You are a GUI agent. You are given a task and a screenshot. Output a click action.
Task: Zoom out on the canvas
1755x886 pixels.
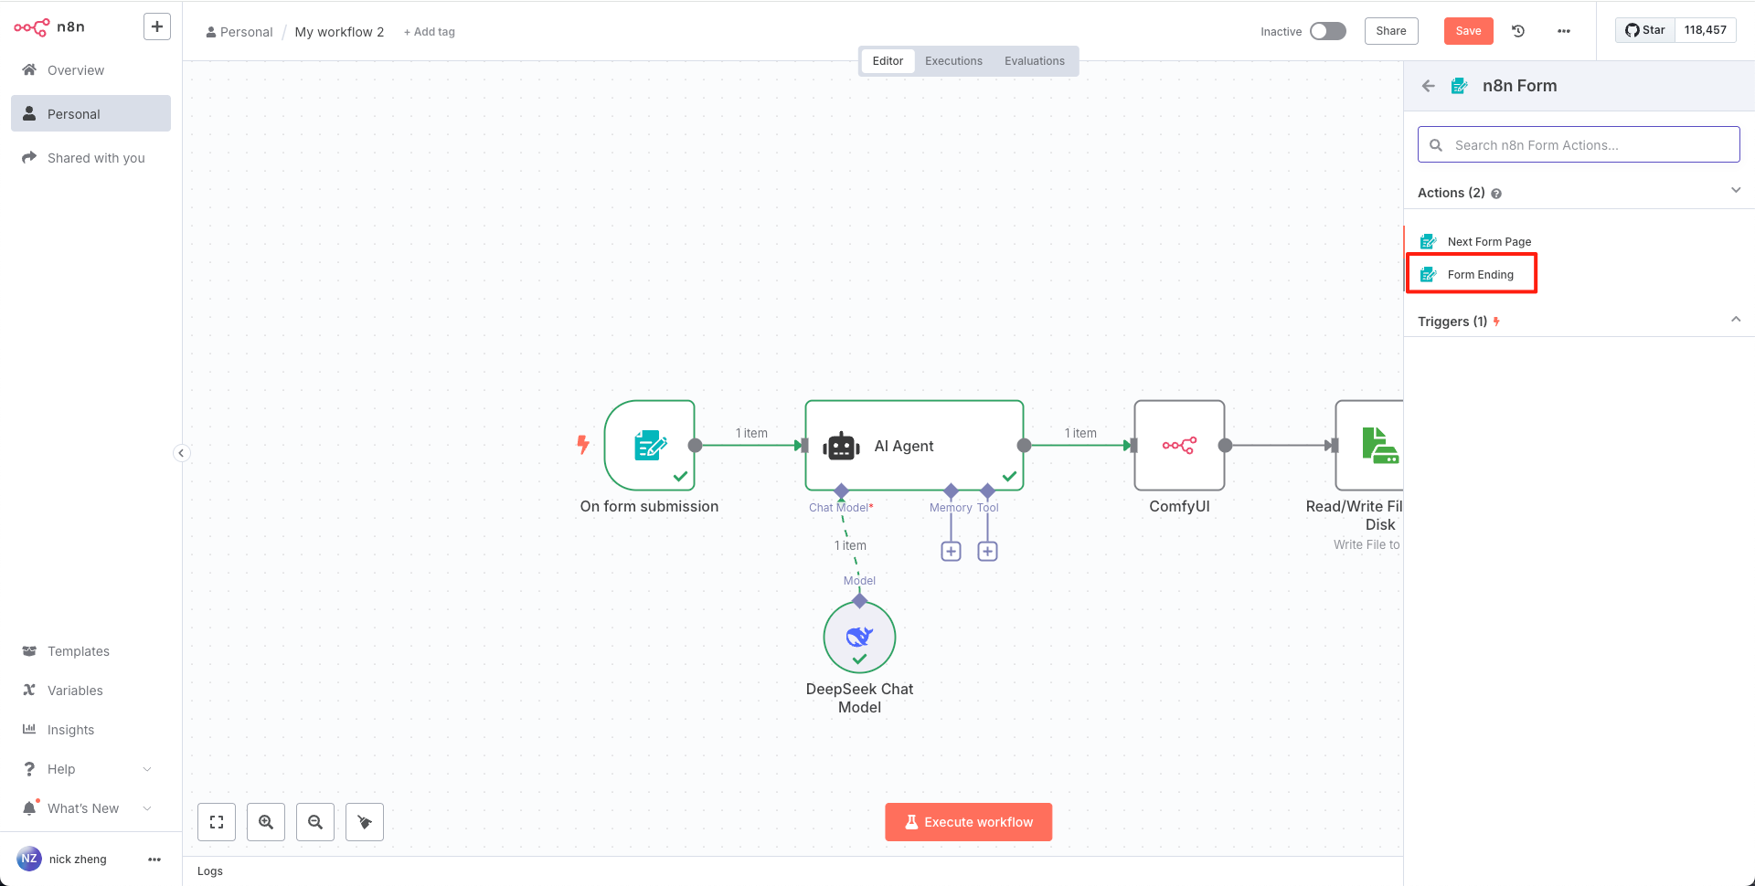tap(315, 822)
